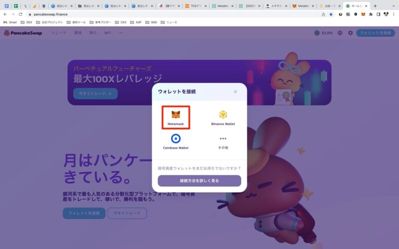Open a new browser tab
The image size is (399, 249).
375,6
